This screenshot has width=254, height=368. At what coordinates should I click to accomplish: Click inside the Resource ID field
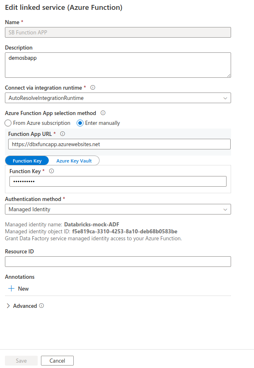tap(118, 262)
